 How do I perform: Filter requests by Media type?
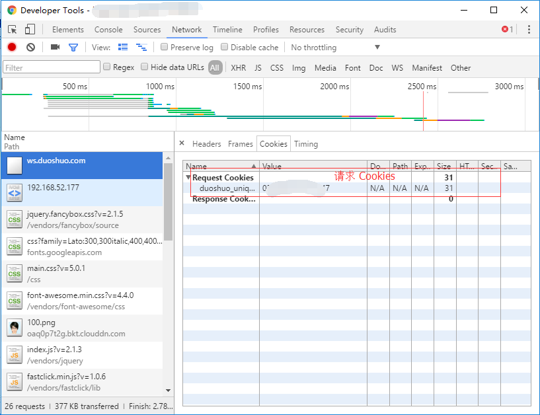[x=325, y=68]
